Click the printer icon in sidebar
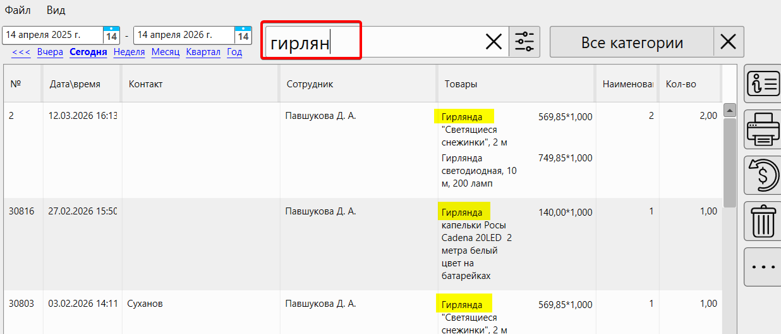Viewport: 781px width, 334px height. [763, 129]
